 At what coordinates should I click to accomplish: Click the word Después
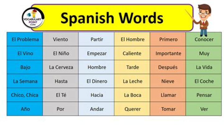coord(168,67)
